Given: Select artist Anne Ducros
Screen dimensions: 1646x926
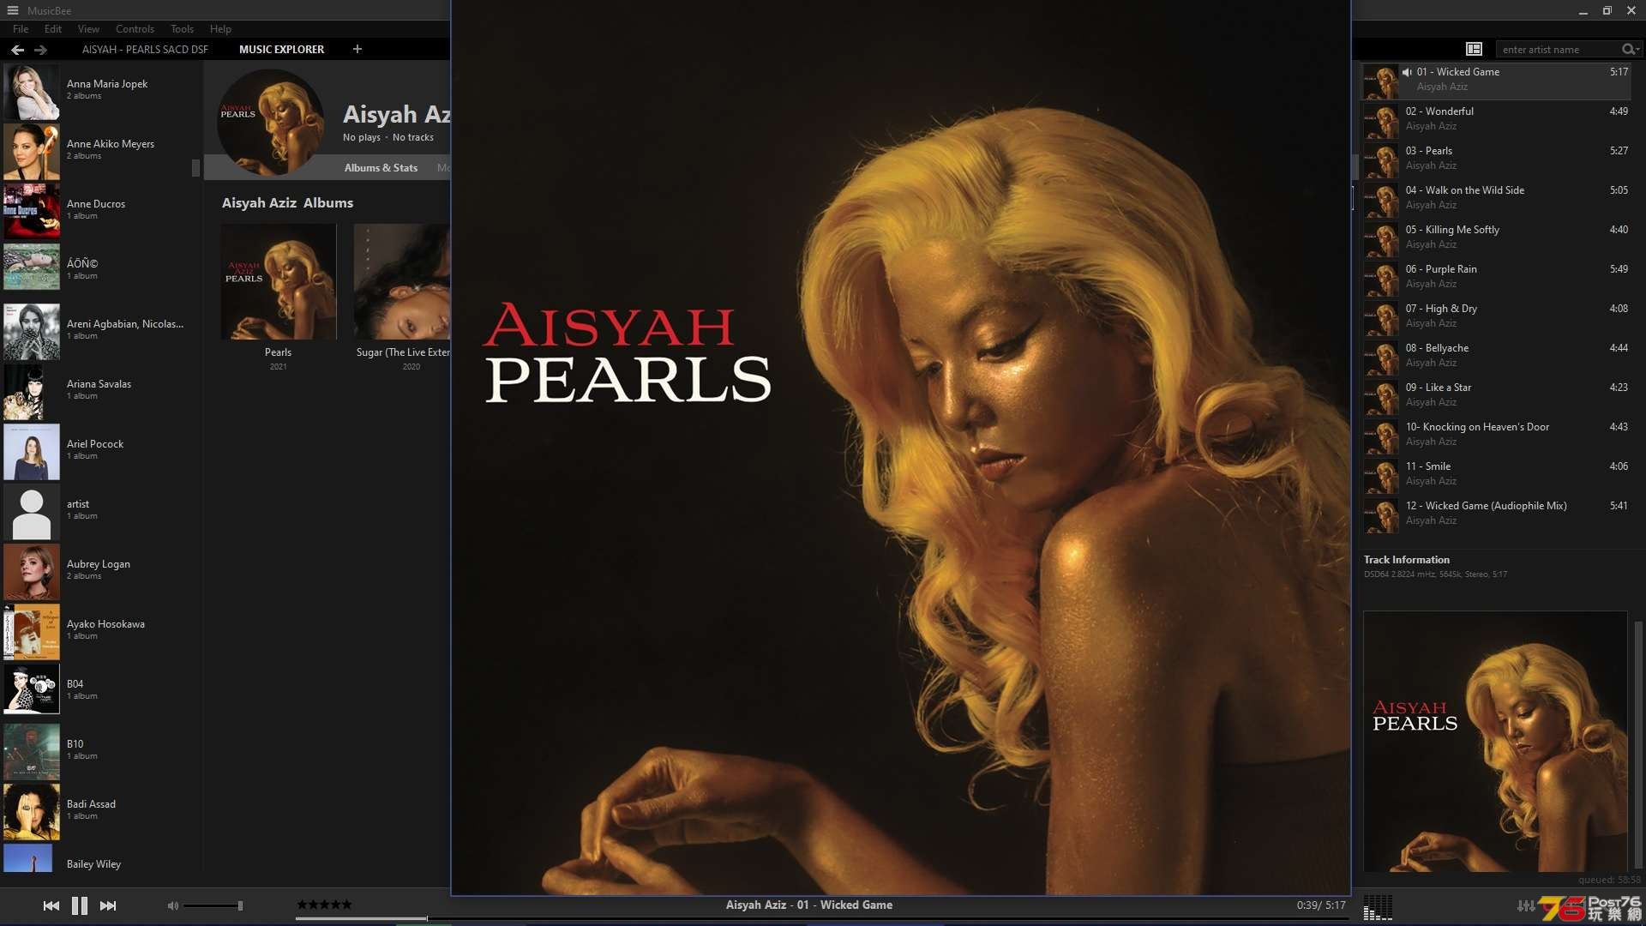Looking at the screenshot, I should click(101, 210).
